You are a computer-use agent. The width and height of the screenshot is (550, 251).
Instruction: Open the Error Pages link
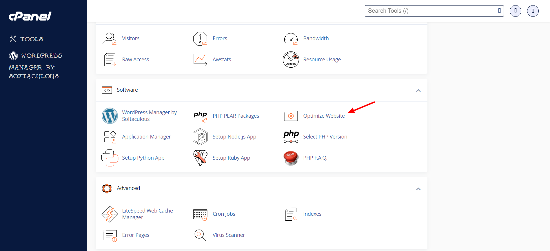coord(136,235)
